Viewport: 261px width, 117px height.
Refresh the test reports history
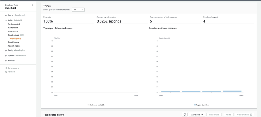click(185, 115)
